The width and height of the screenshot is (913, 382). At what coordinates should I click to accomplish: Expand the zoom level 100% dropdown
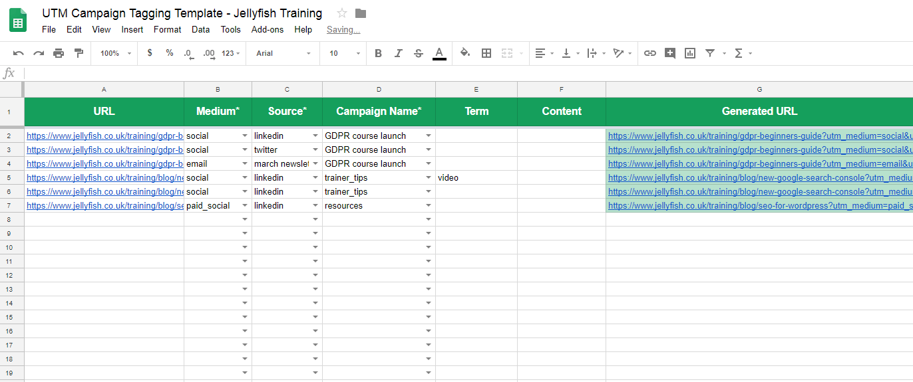tap(116, 53)
